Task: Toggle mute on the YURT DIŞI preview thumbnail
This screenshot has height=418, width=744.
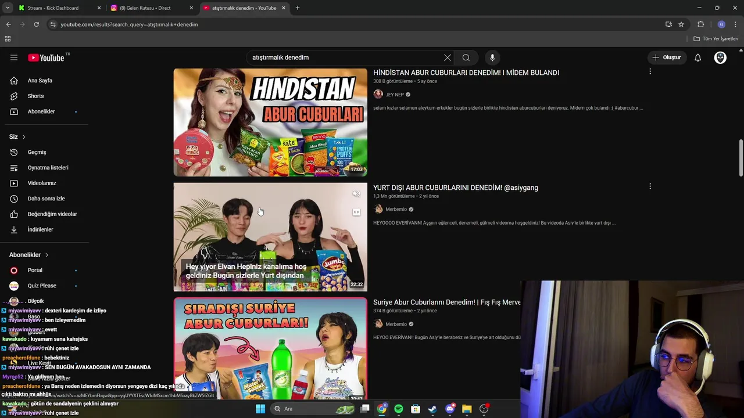Action: [x=356, y=194]
